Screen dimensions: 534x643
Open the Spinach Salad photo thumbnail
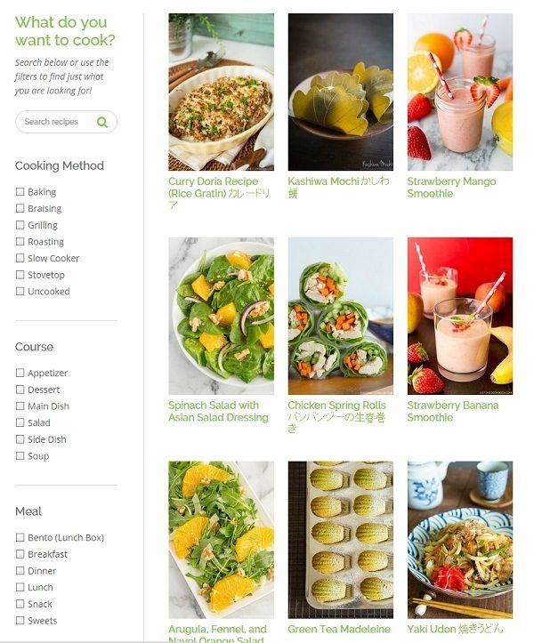221,316
